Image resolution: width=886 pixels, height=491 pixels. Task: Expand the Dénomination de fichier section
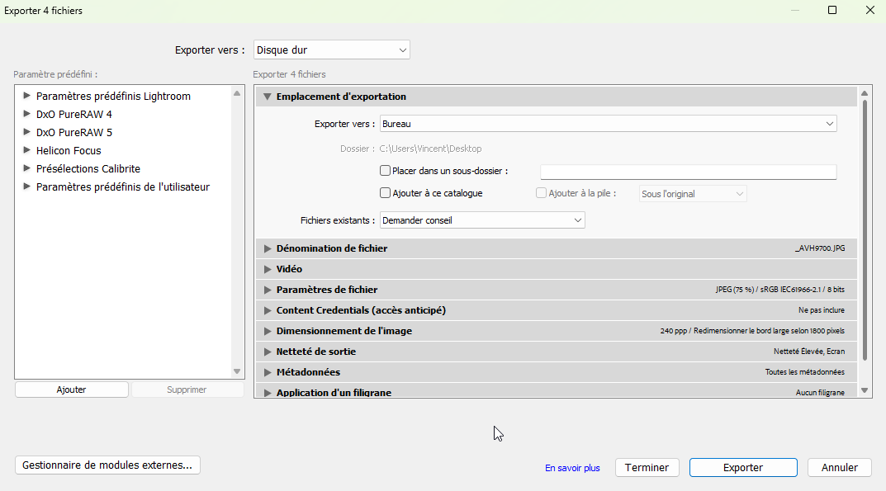tap(268, 248)
